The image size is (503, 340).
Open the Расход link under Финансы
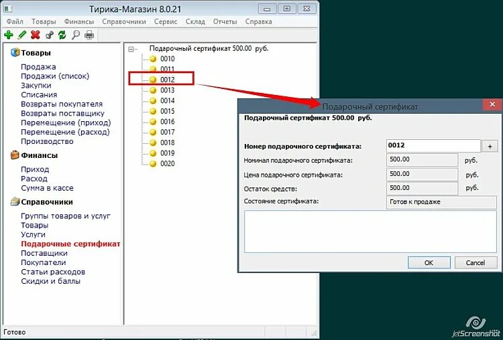tap(34, 179)
